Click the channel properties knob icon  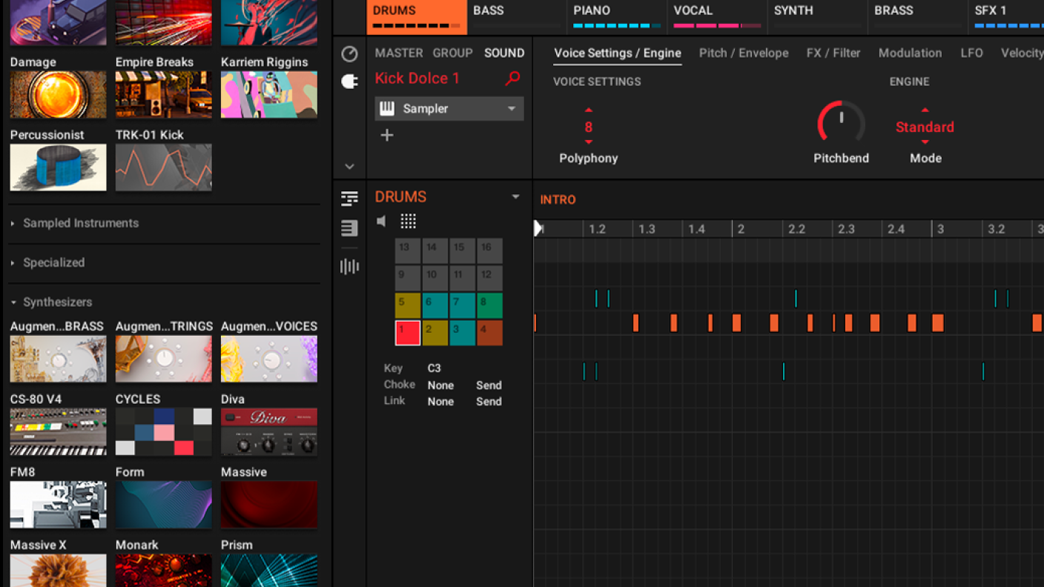pos(349,54)
